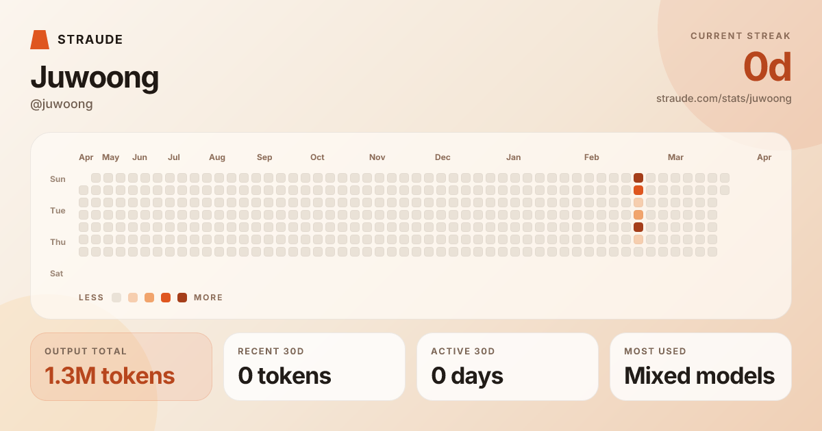Click the Mar month label
Screen dimensions: 822x431
point(675,157)
